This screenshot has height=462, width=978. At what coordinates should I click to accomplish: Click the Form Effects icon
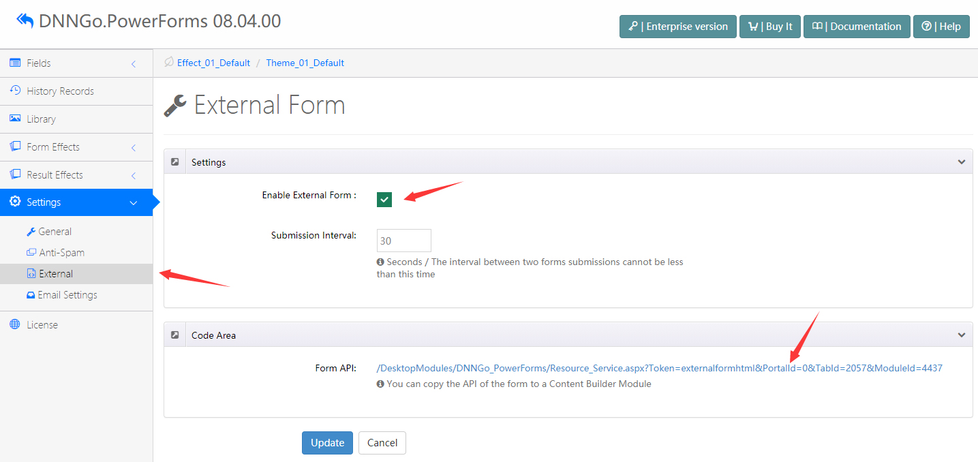tap(15, 147)
